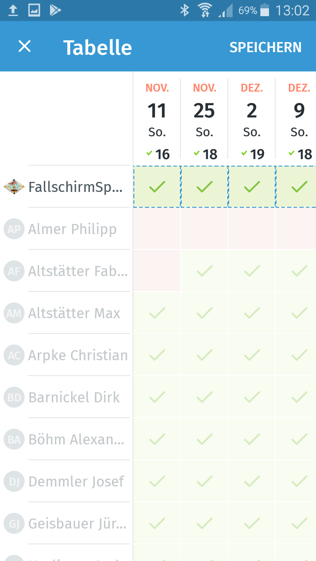The width and height of the screenshot is (316, 561).
Task: Tap the AF avatar for Altstätter Fab...
Action: click(14, 271)
